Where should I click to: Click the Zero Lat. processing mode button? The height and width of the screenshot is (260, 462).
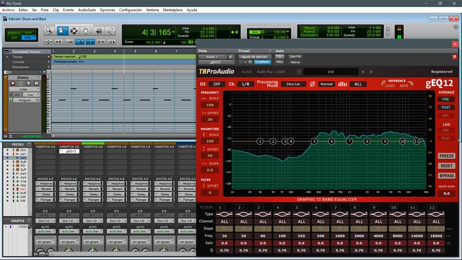click(x=293, y=84)
